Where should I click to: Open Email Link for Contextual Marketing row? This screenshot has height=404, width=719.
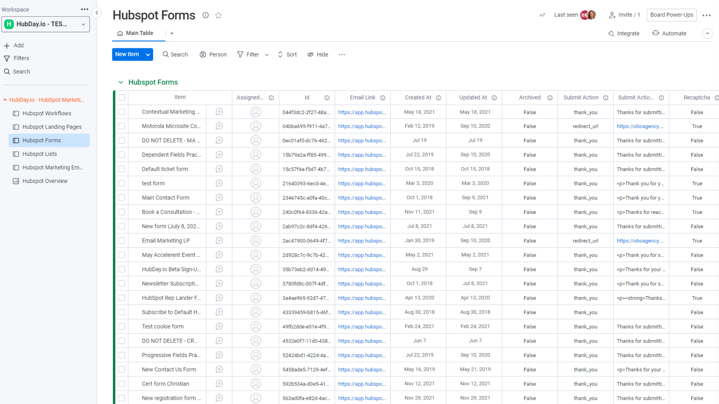(362, 112)
